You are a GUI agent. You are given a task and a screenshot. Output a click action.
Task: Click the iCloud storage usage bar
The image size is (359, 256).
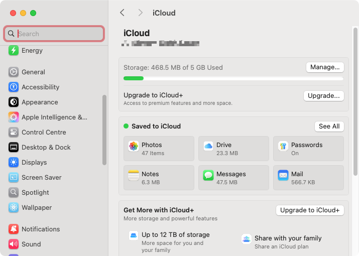[x=233, y=78]
